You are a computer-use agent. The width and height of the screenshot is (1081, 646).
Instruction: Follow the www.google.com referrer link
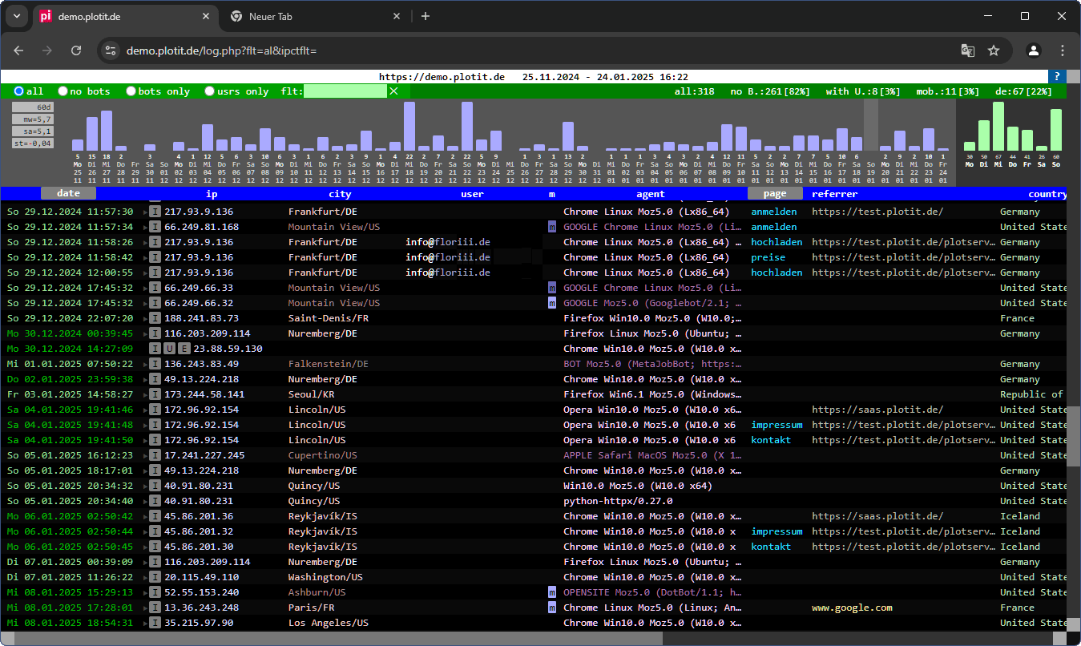coord(852,608)
